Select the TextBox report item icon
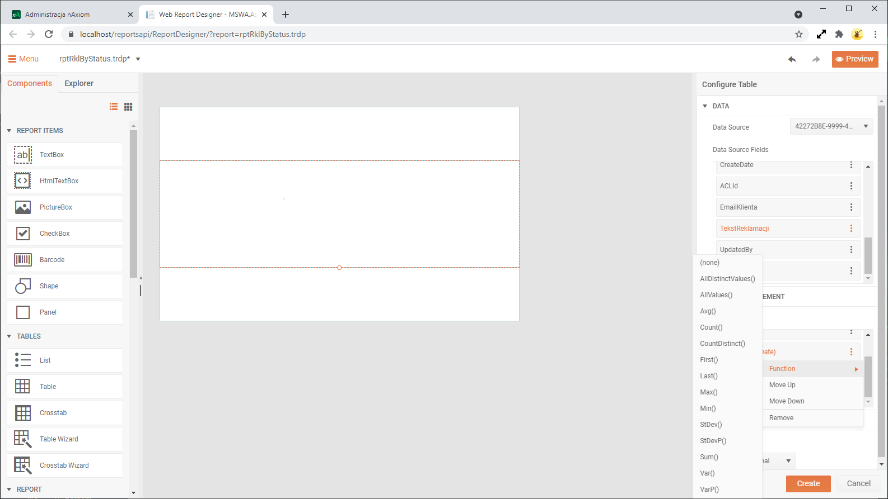The width and height of the screenshot is (888, 499). (23, 155)
